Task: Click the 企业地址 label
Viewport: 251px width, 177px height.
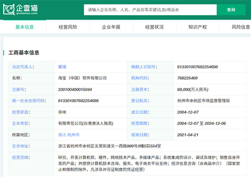Action: tap(21, 146)
